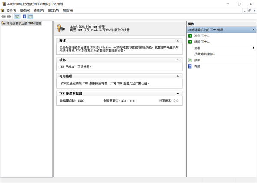Toggle the show/hide action pane icon
Image resolution: width=257 pixels, height=183 pixels.
point(30,17)
